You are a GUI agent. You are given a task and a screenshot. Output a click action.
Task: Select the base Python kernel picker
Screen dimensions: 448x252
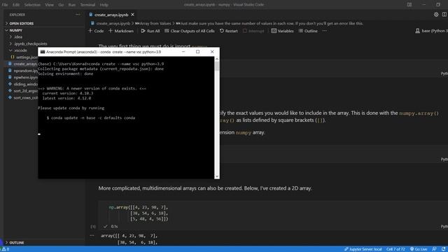431,31
